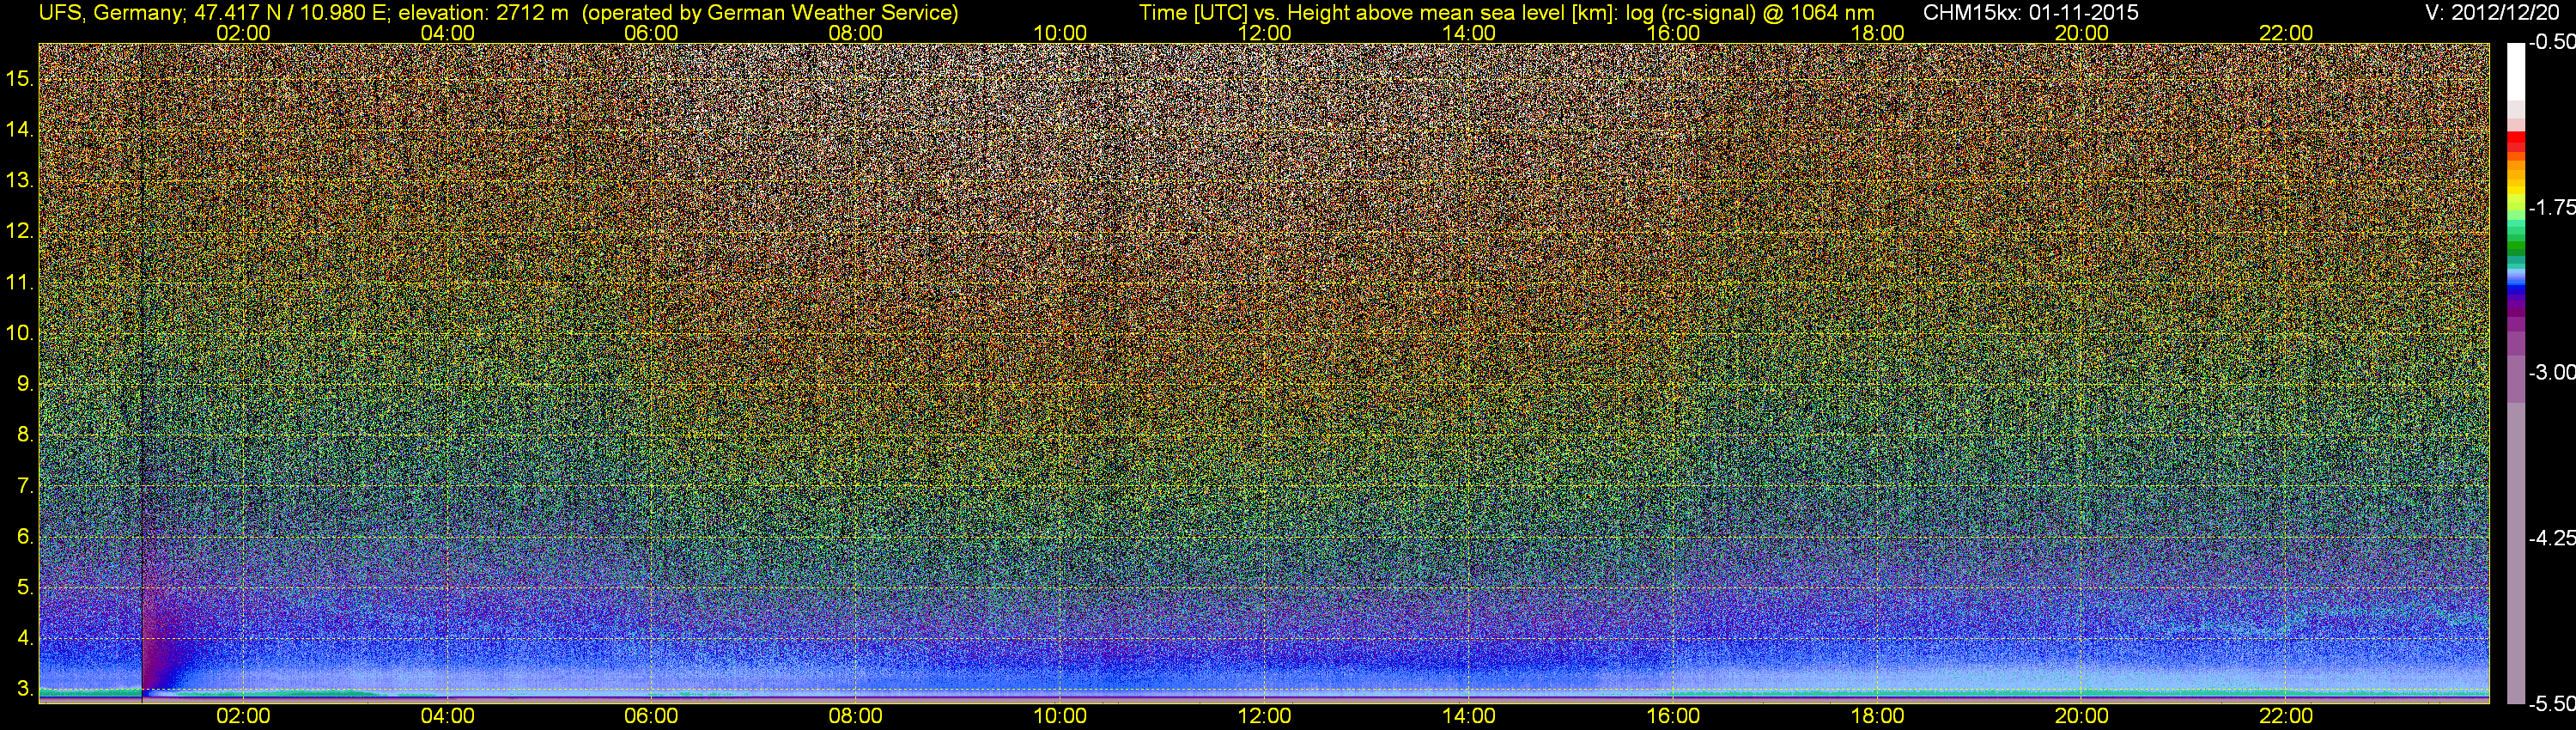Click the 06:00 label on the lower time axis
2576x730 pixels.
(x=651, y=716)
